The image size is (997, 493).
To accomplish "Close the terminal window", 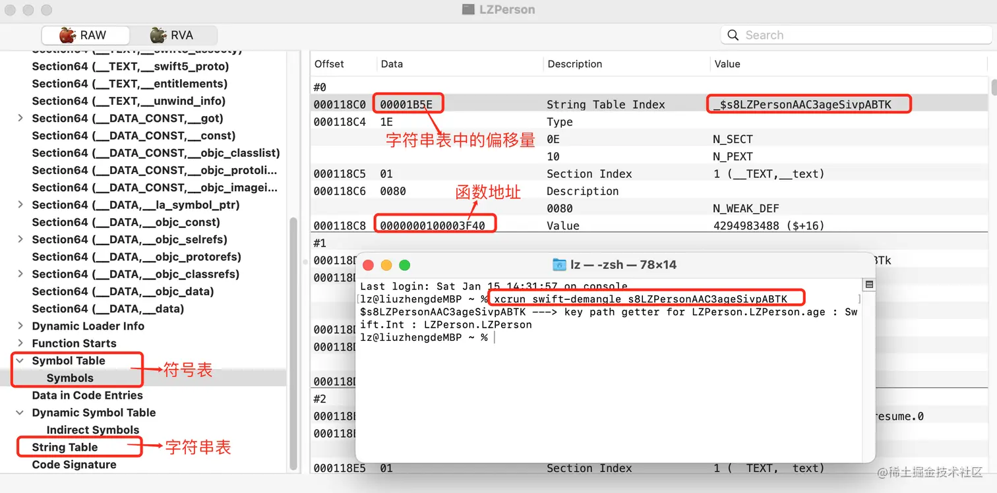I will 368,265.
